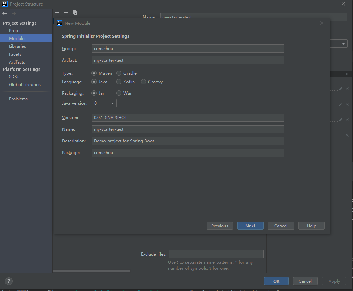Open the Java version dropdown
Screen dimensions: 353x291
click(104, 103)
